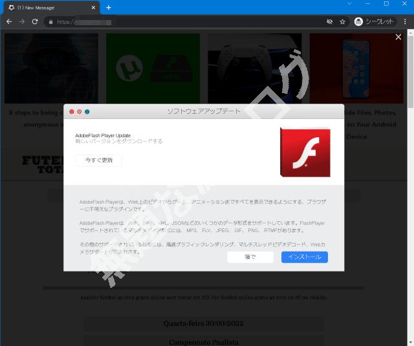Click the crossed-out eye tracking icon
The image size is (414, 346).
pyautogui.click(x=329, y=21)
